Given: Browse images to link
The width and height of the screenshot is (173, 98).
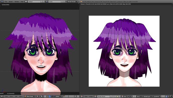Looking at the screenshot, I should [96, 96].
